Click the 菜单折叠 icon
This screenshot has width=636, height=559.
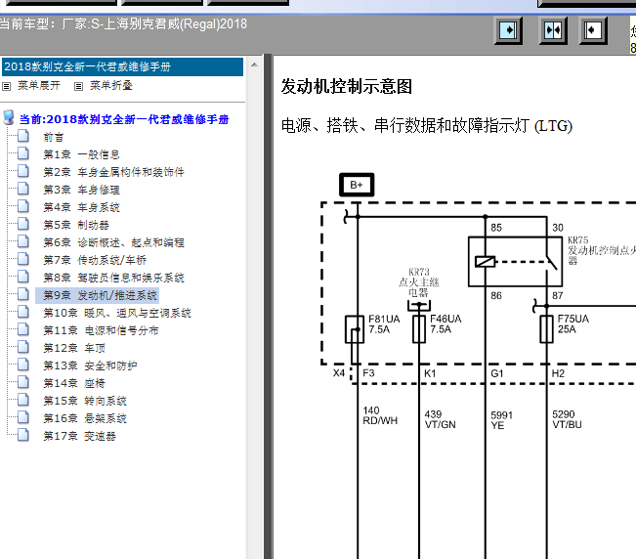(79, 86)
